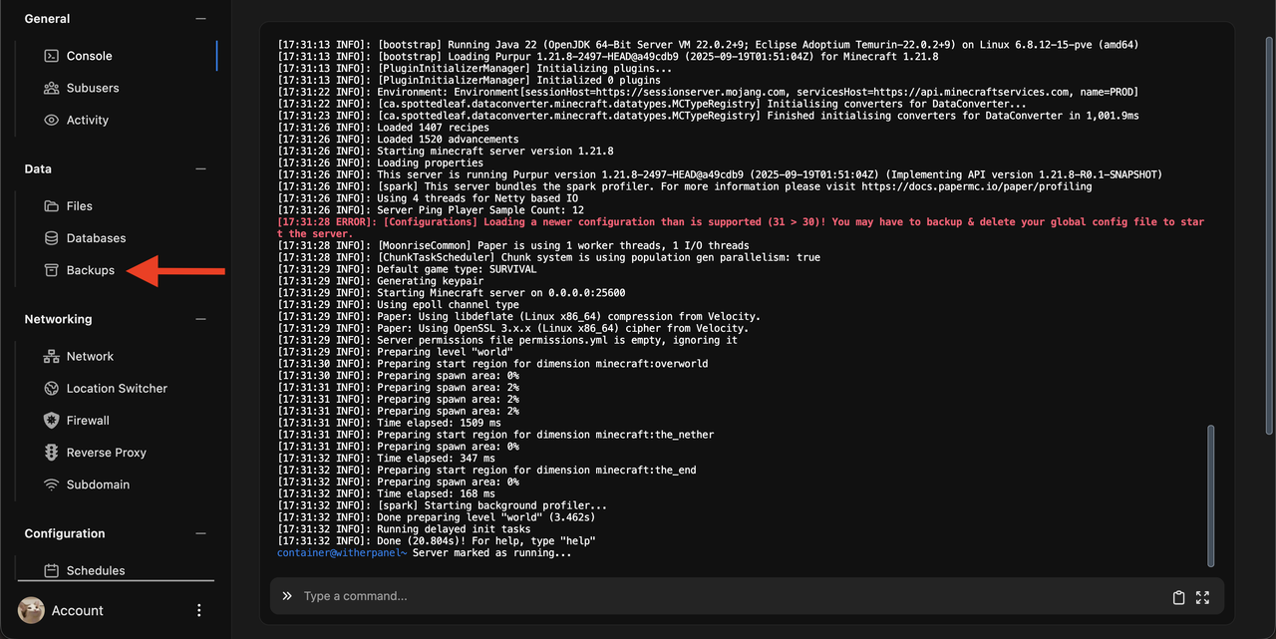Screen dimensions: 1276x639
Task: Click the fullscreen console icon
Action: click(1202, 597)
